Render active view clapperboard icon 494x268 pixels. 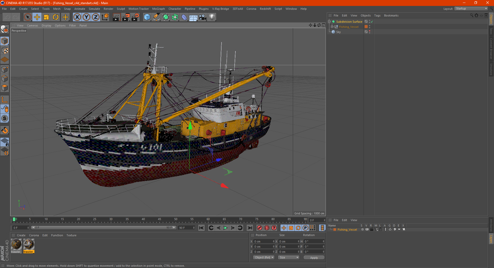(x=116, y=17)
